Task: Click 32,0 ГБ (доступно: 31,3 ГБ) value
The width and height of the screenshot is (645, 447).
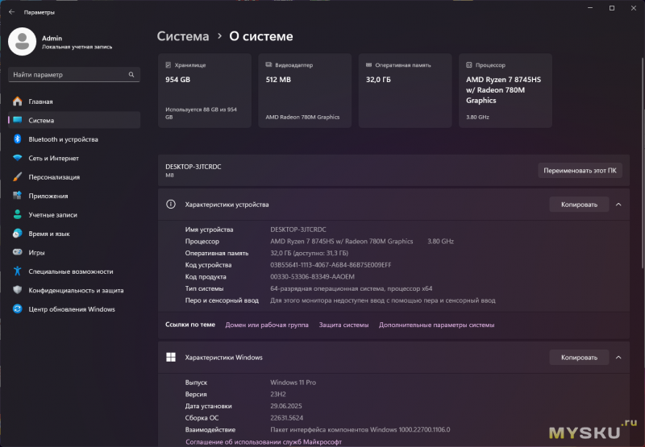Action: 309,253
